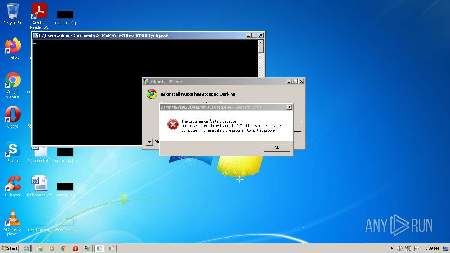Launch CCleaner desktop shortcut
This screenshot has height=253, width=450.
coord(13,186)
